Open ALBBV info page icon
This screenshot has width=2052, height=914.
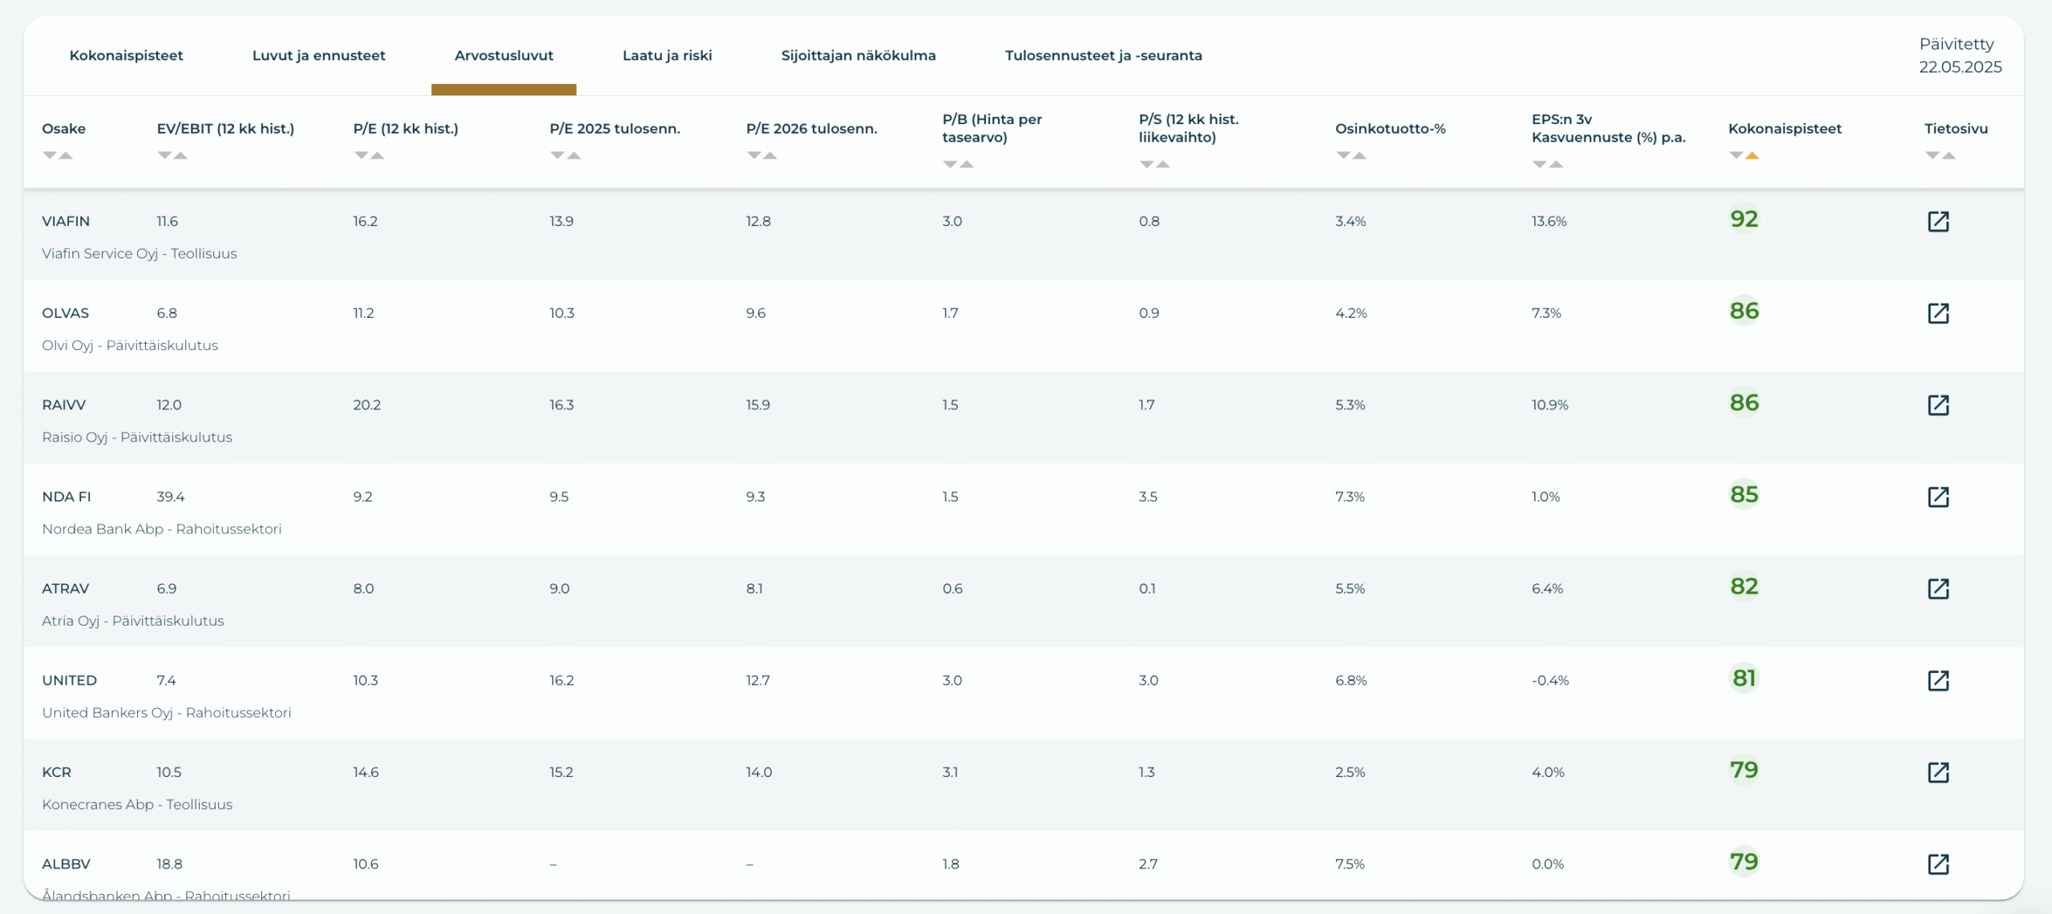1938,864
